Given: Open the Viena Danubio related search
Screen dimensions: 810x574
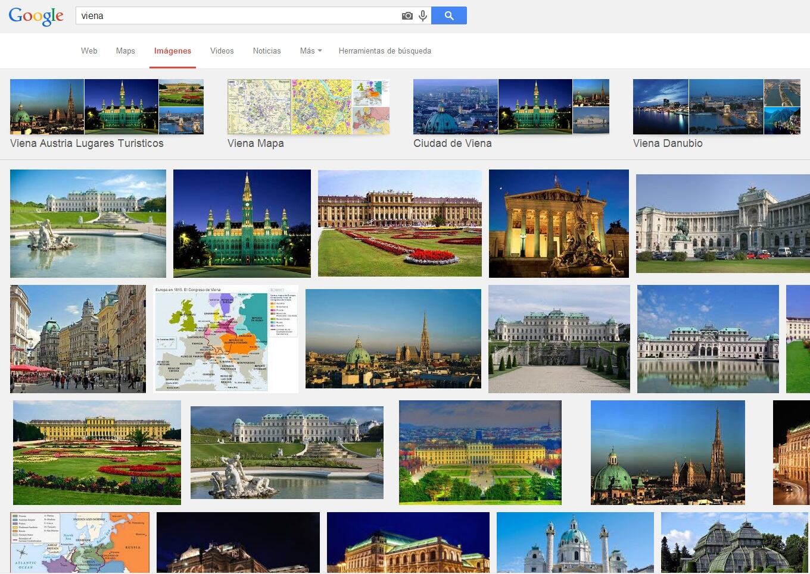Looking at the screenshot, I should pyautogui.click(x=667, y=143).
